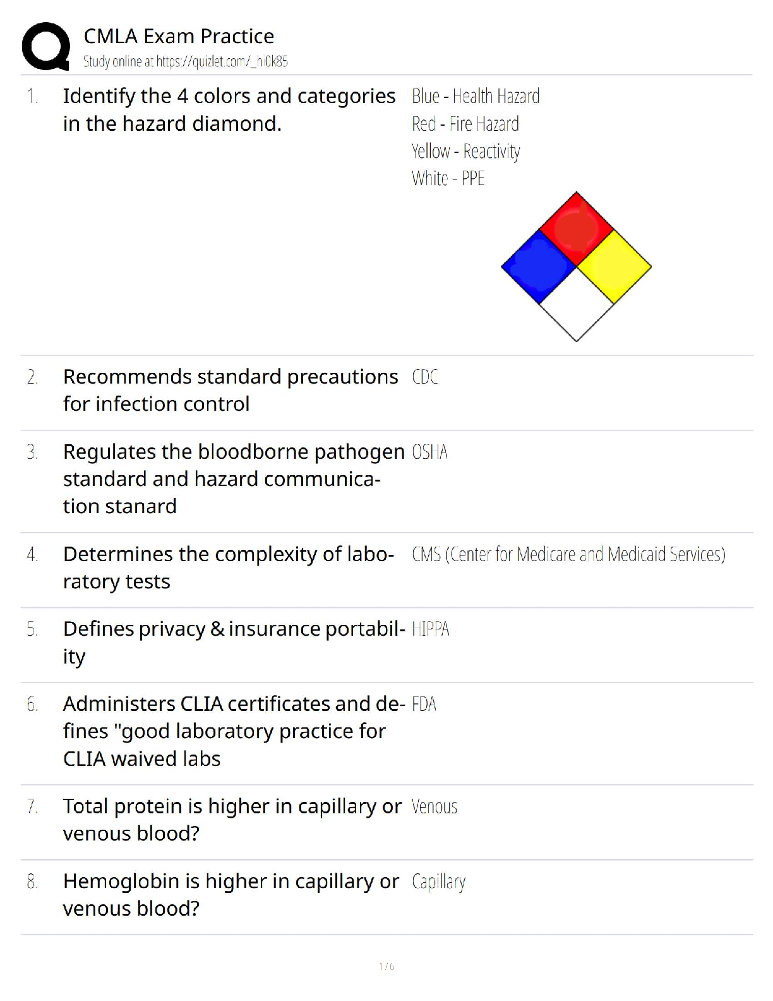The width and height of the screenshot is (773, 1001).
Task: Click the CMLA Exam Practice title
Action: (179, 36)
